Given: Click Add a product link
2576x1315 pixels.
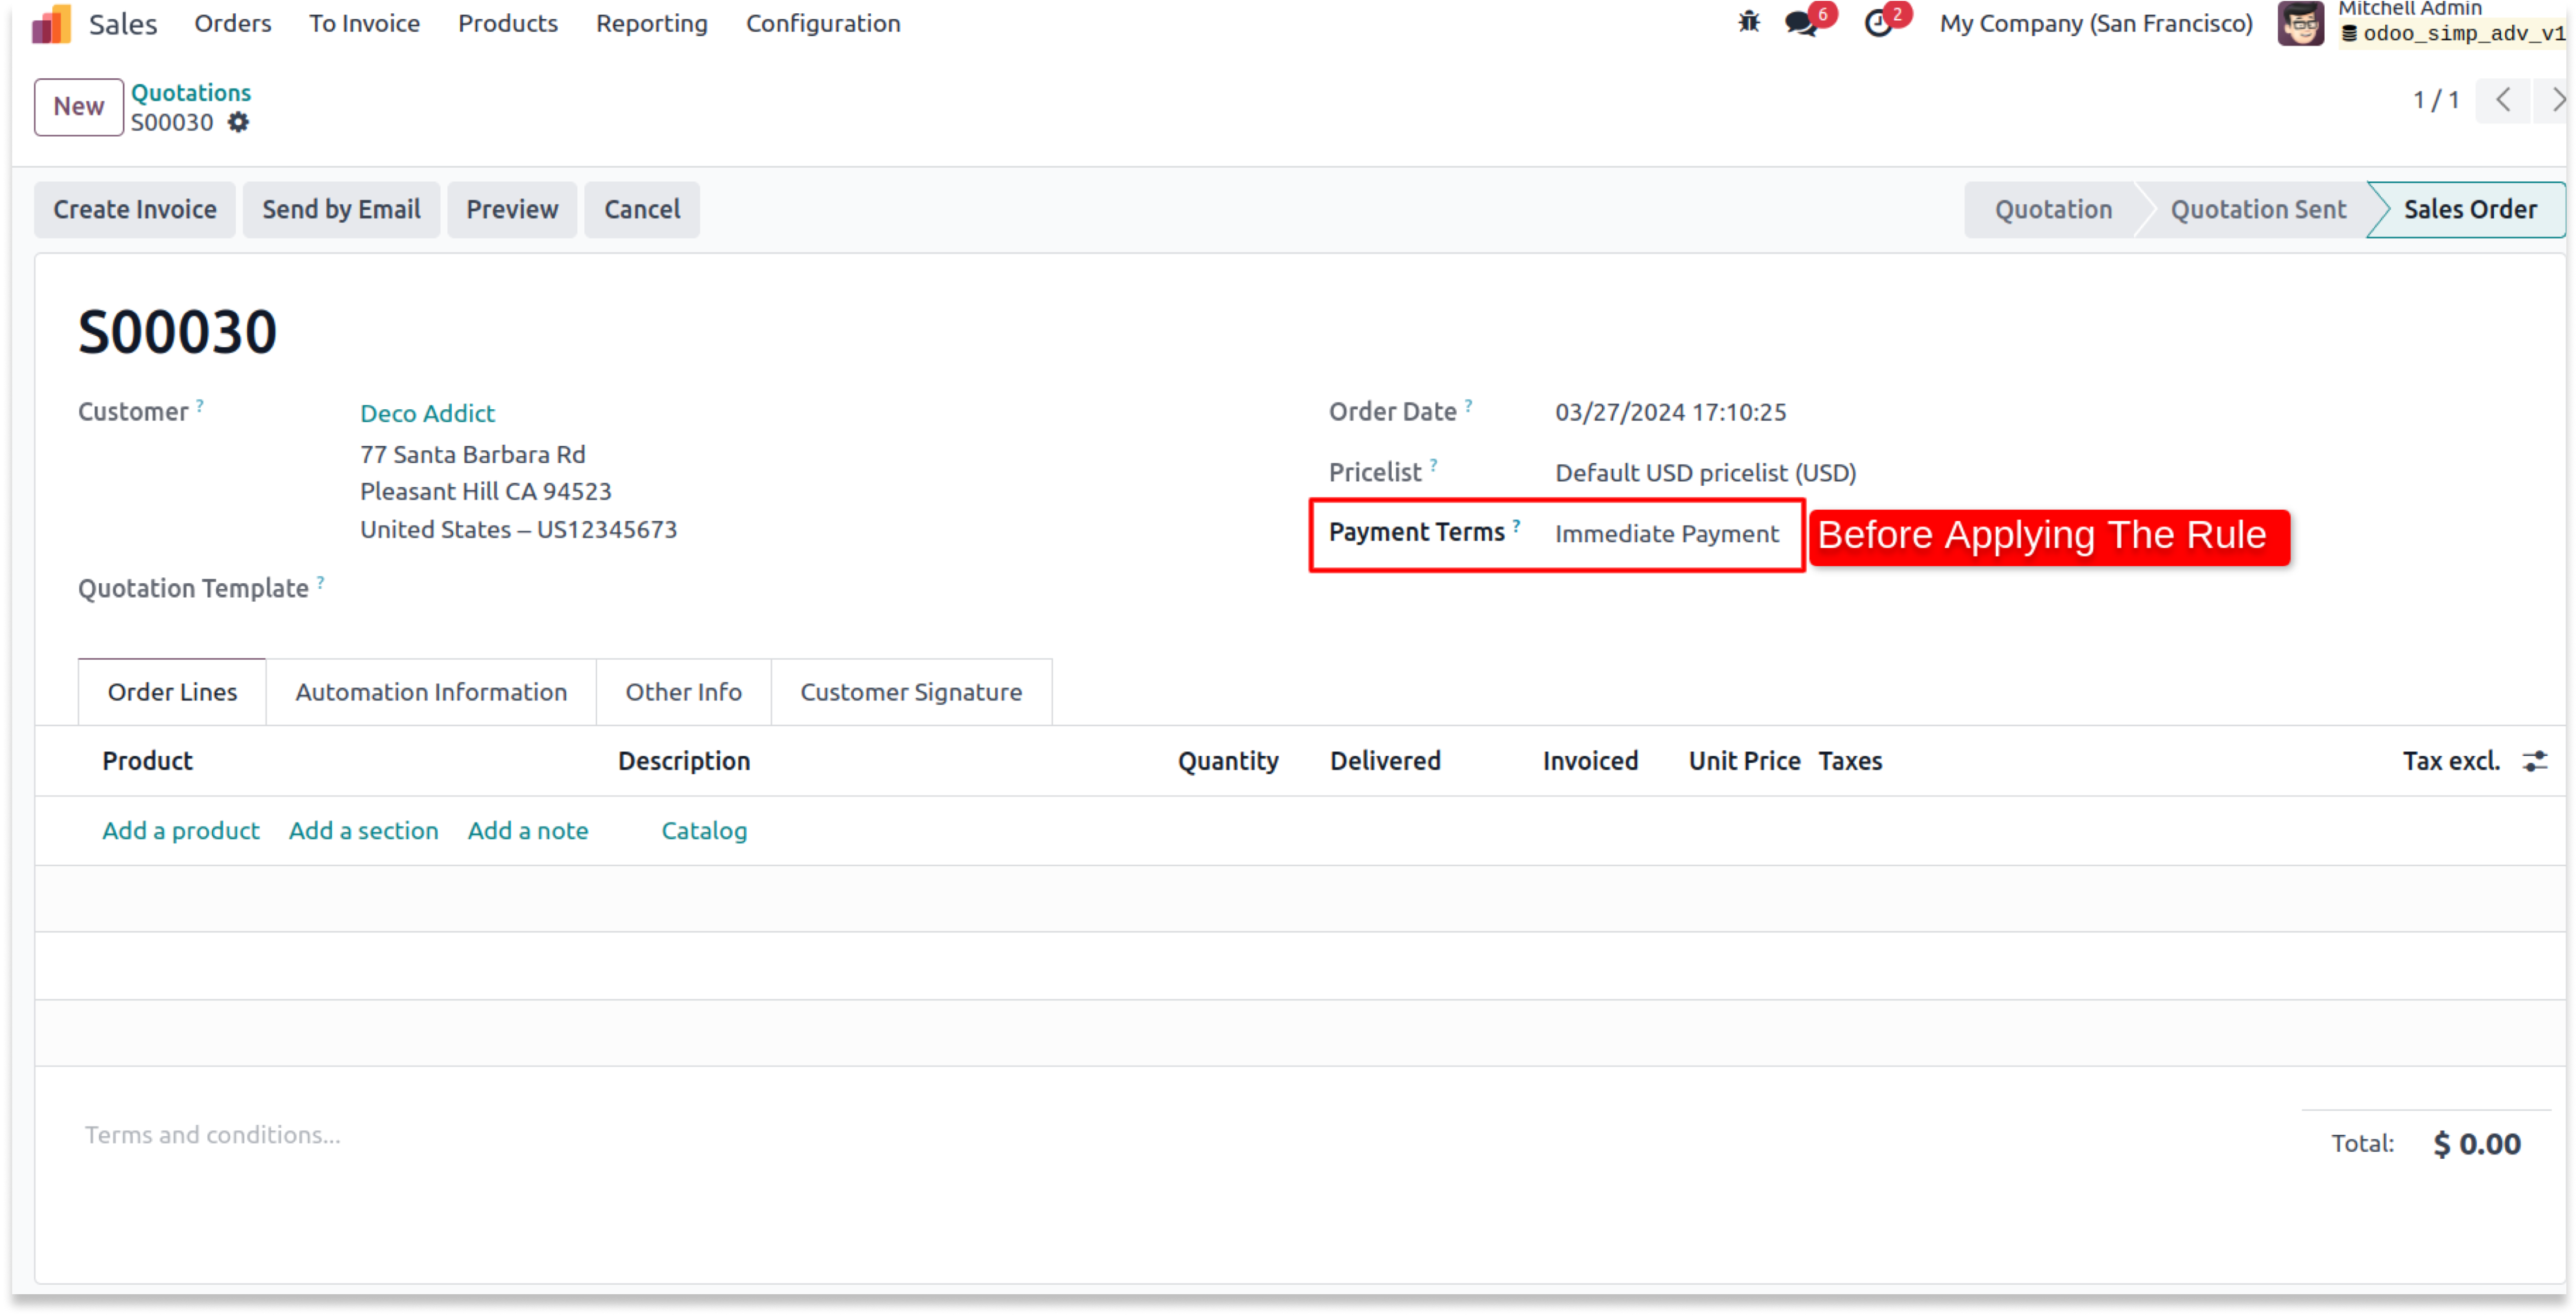Looking at the screenshot, I should tap(181, 830).
